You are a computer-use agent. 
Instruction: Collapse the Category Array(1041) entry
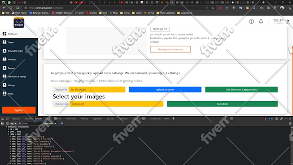coord(6,127)
